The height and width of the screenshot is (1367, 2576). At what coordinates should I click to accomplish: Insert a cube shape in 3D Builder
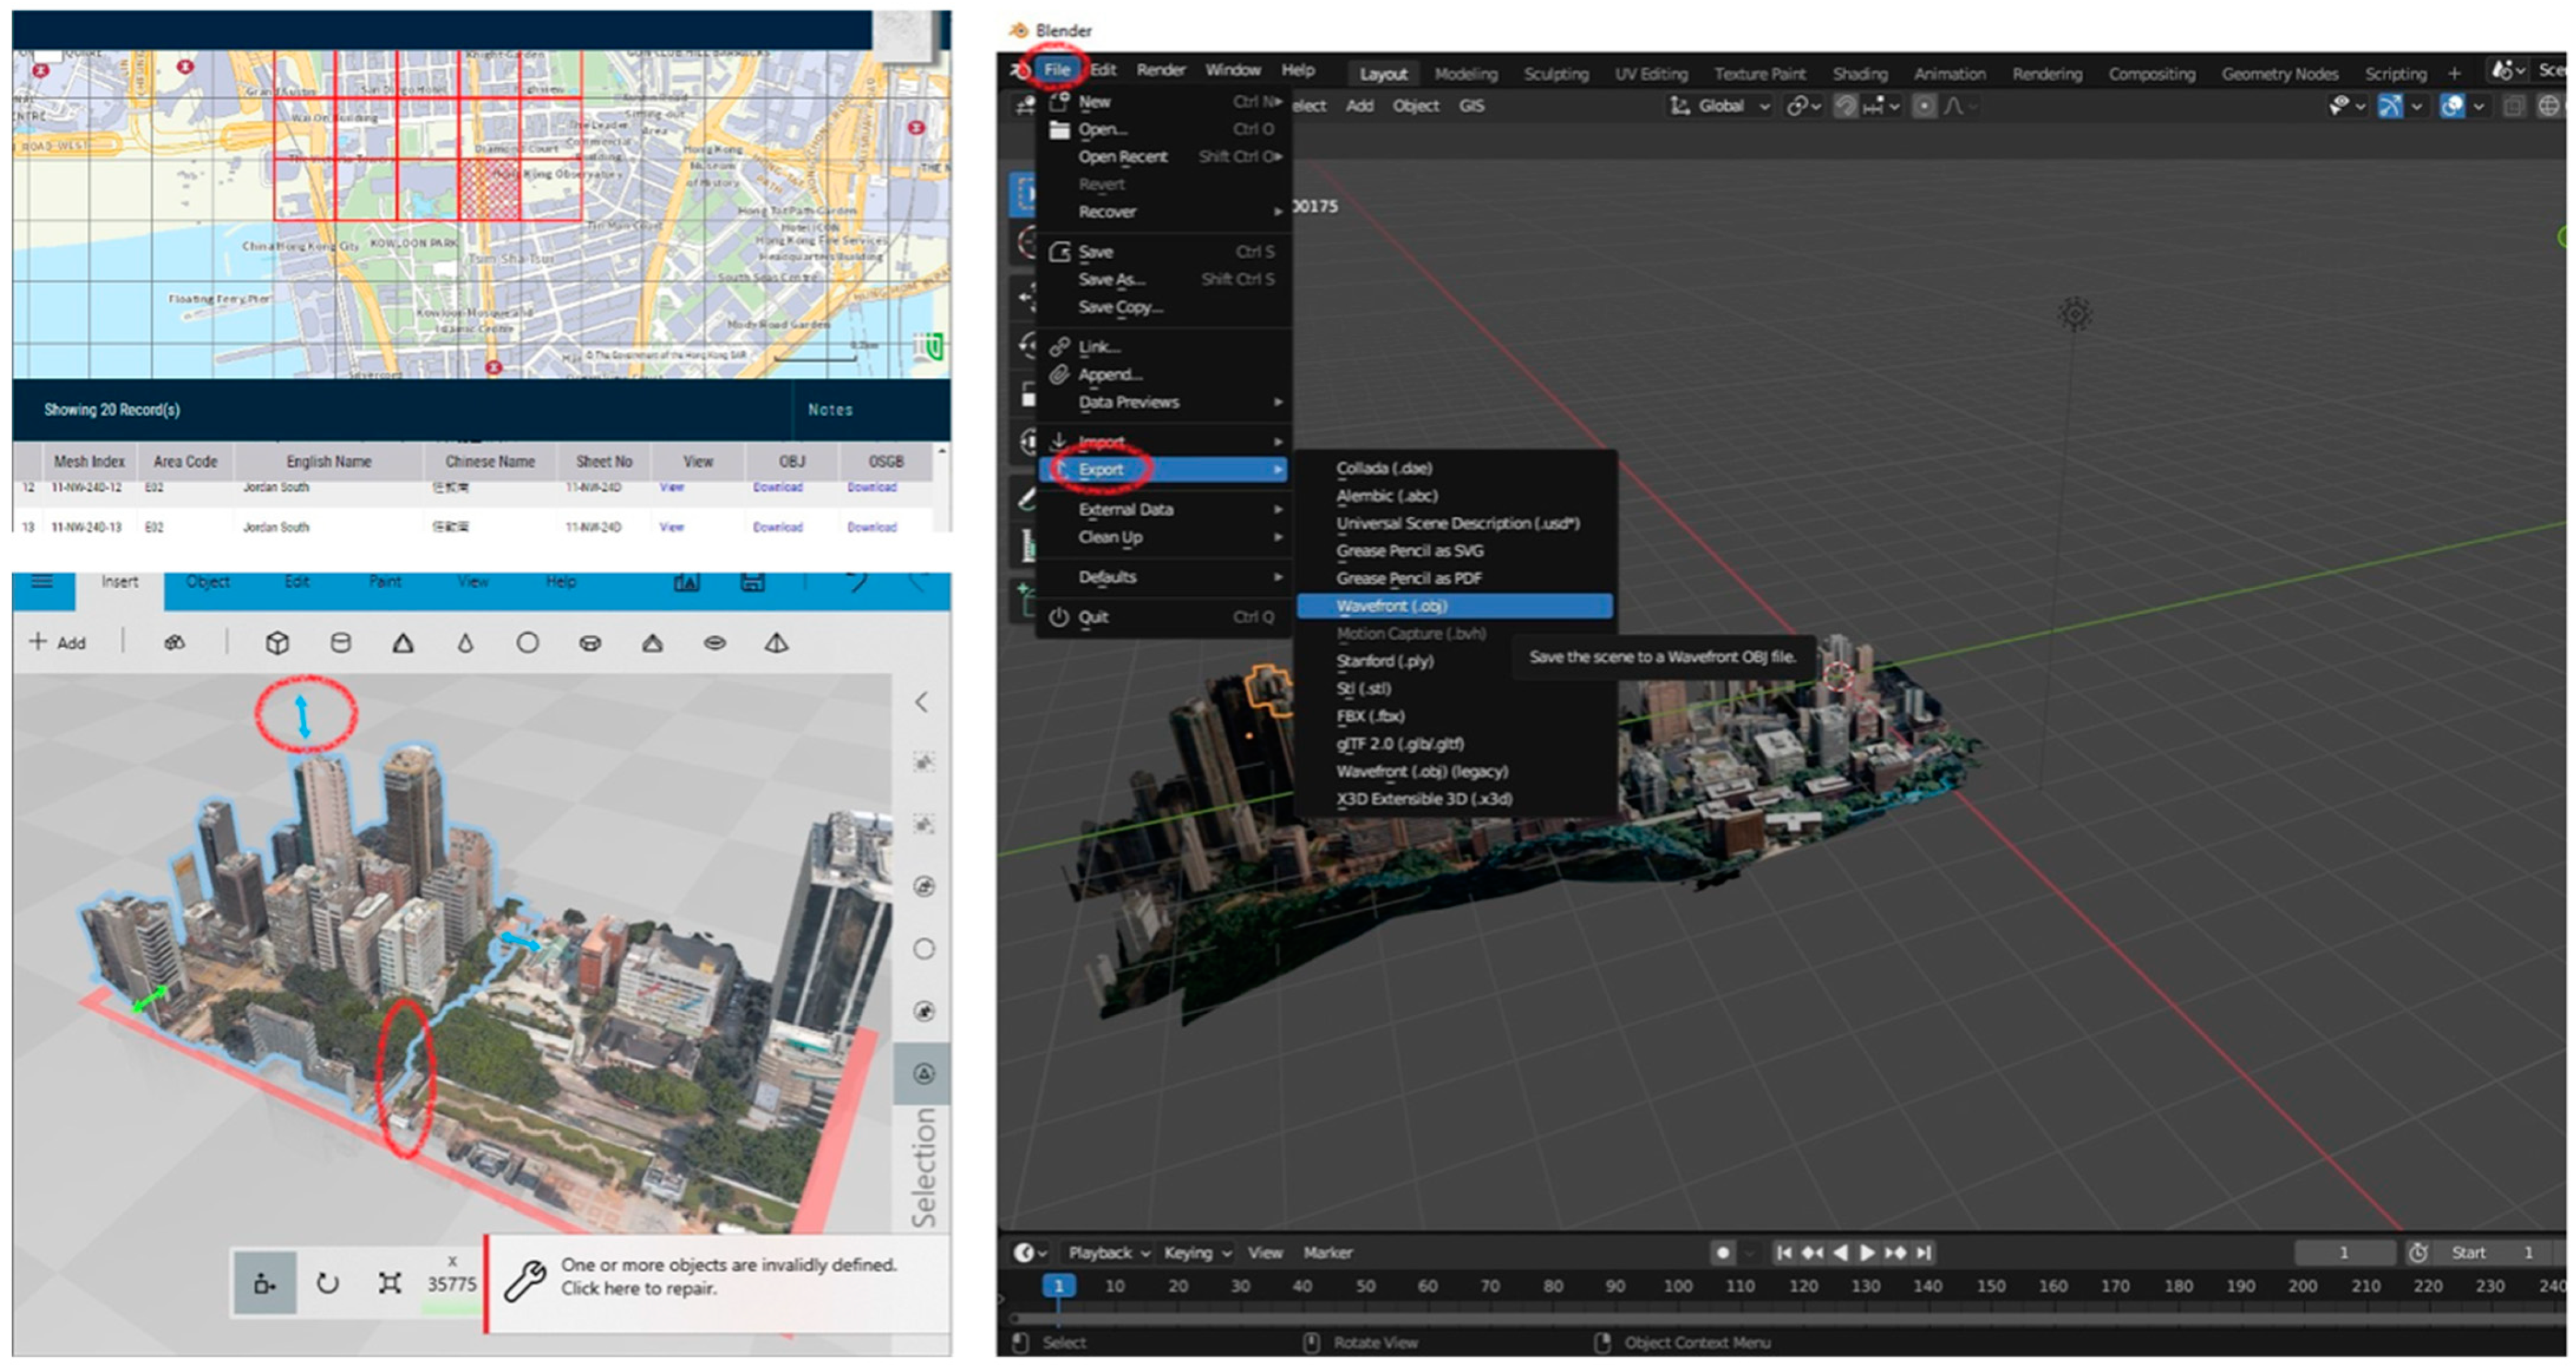(x=277, y=643)
